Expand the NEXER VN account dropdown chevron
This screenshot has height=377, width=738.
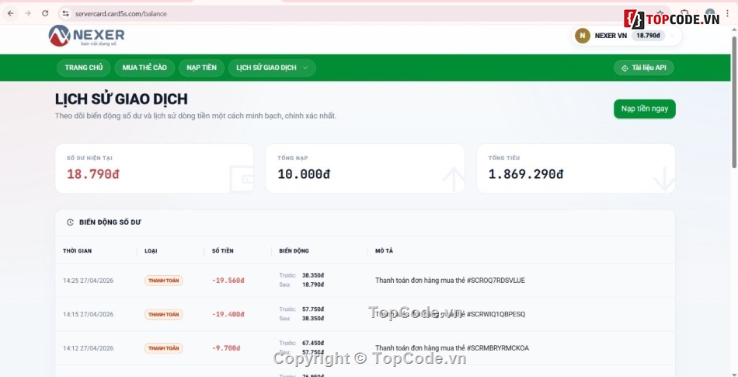(x=673, y=36)
